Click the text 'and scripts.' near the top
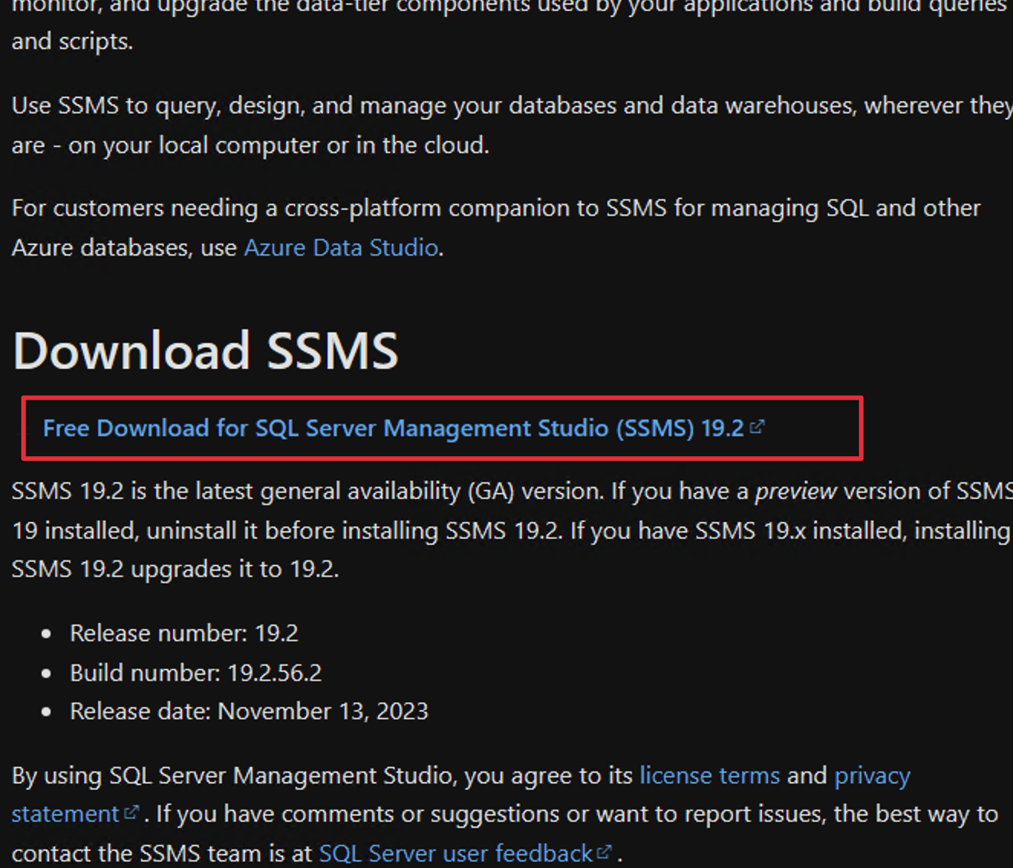This screenshot has width=1013, height=868. coord(72,41)
